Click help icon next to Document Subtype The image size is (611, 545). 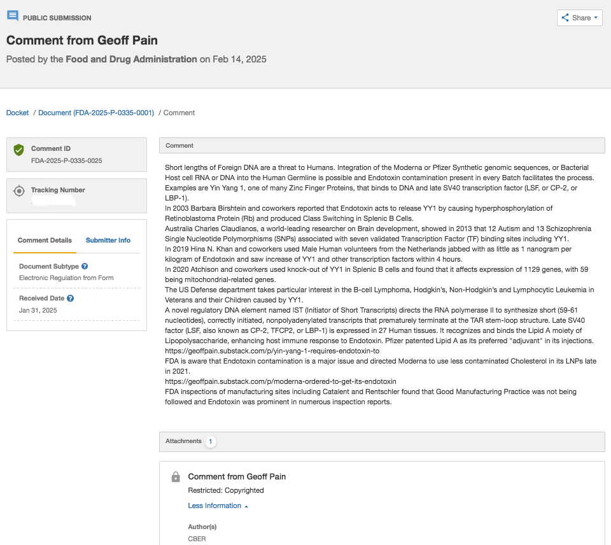point(85,266)
